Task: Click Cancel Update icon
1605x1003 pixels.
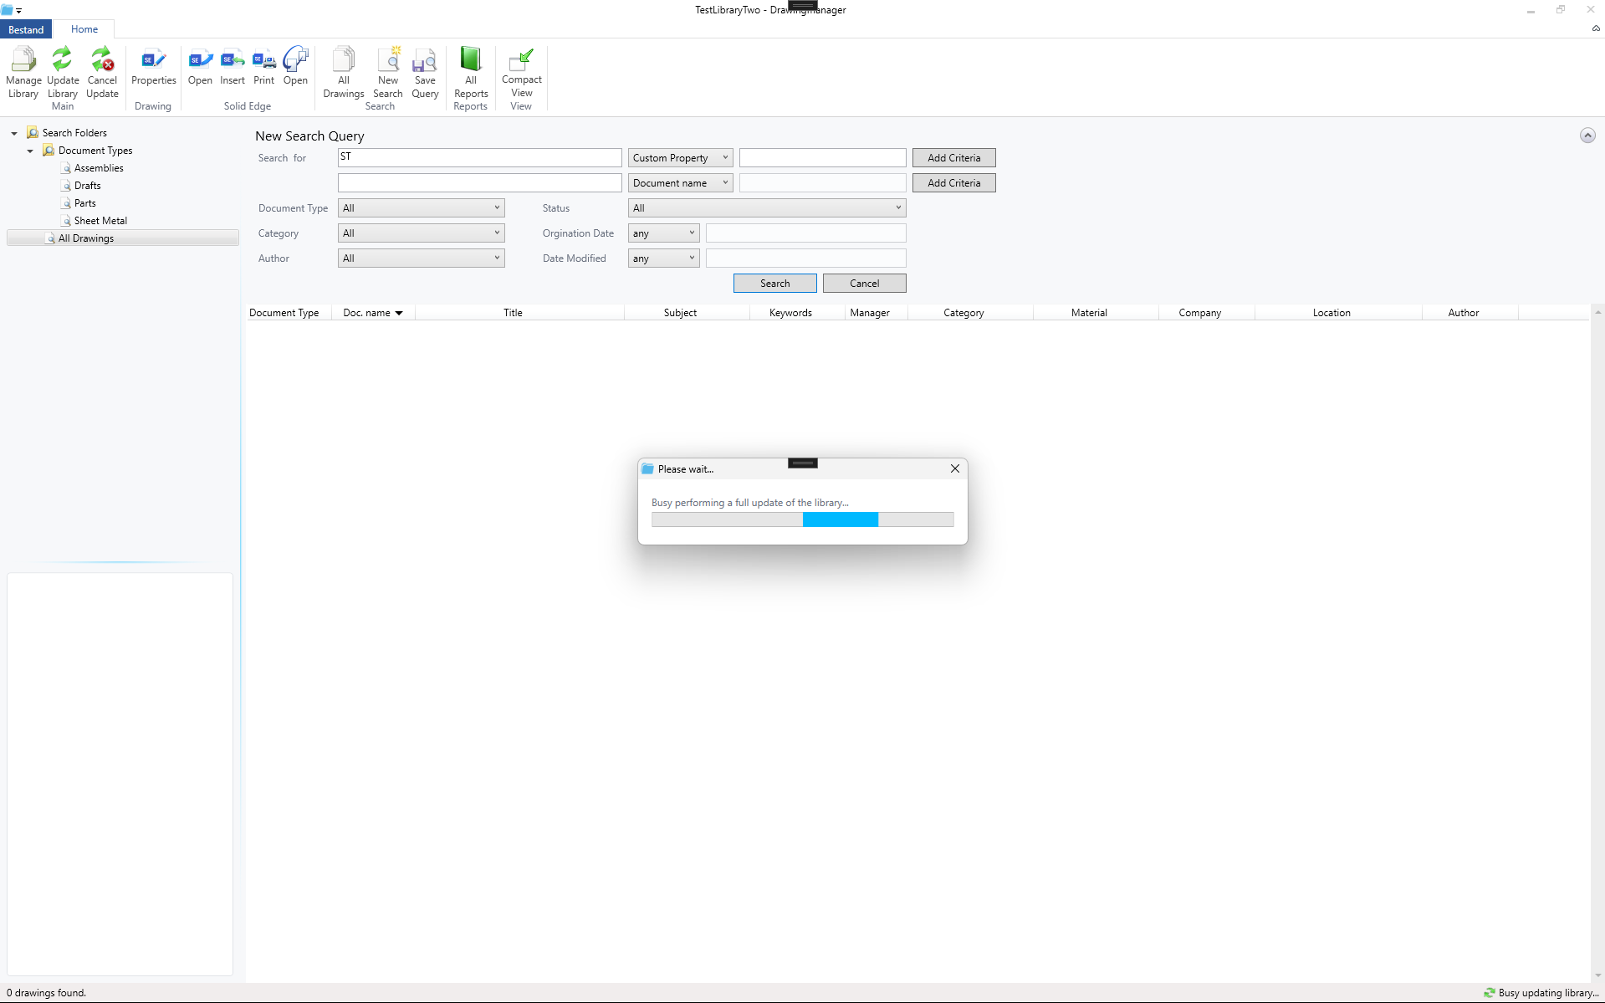Action: (102, 71)
